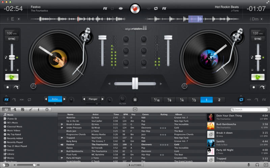This screenshot has height=168, width=270.
Task: Click the headphones icon in bottom bar
Action: [x=257, y=165]
